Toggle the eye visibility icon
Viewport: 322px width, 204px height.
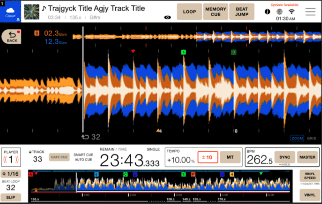tap(167, 17)
